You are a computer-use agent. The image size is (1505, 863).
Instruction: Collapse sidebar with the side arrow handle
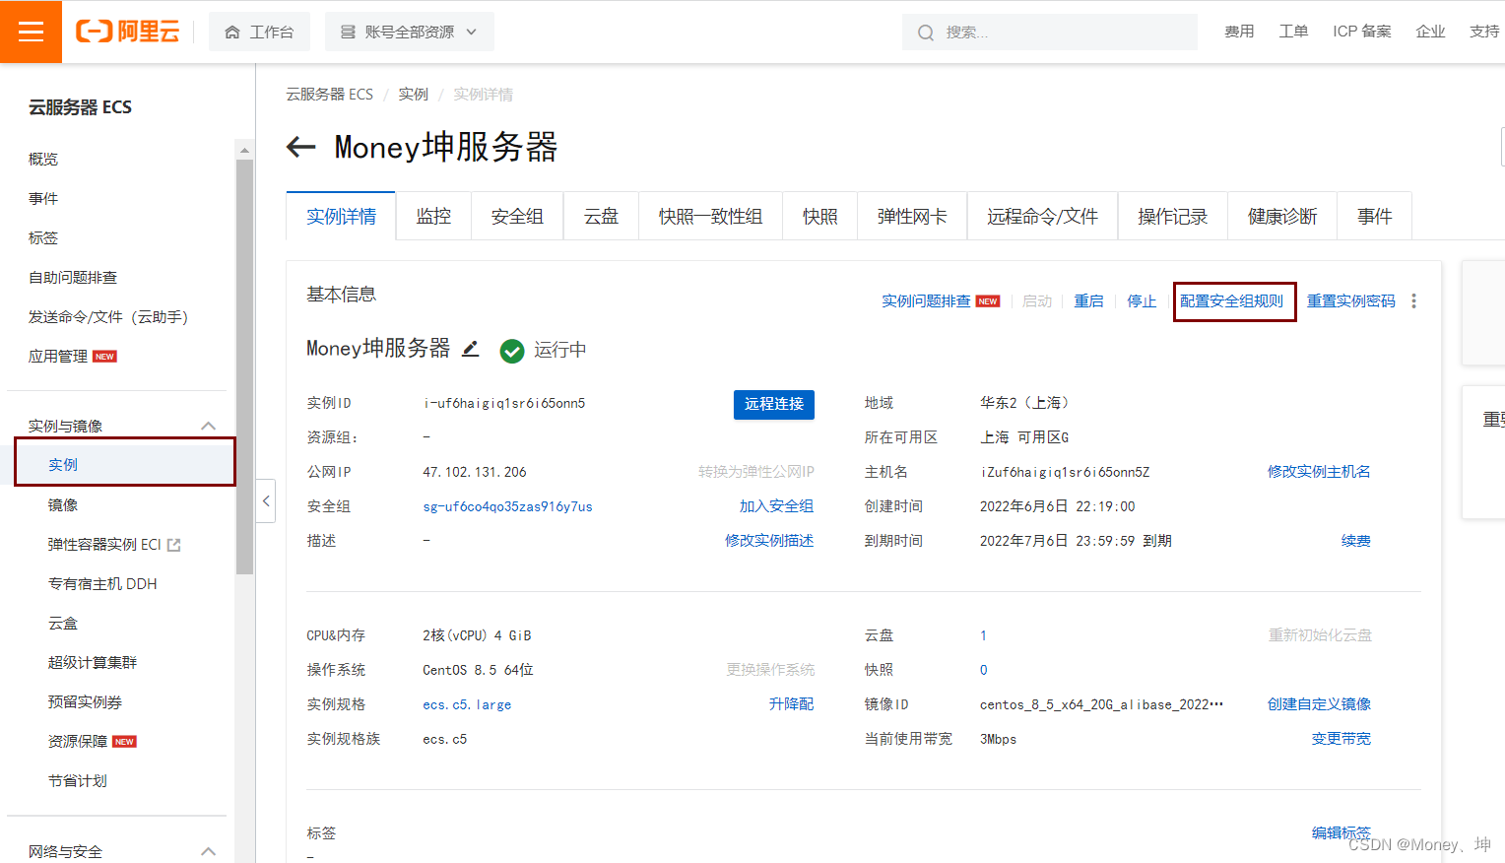coord(265,500)
